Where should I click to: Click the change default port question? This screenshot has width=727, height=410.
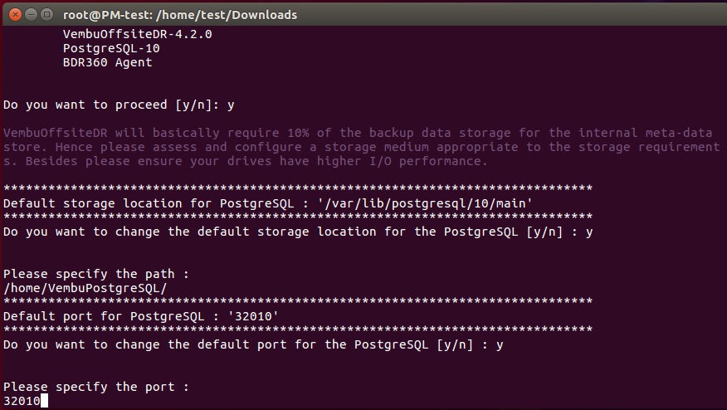pos(253,344)
